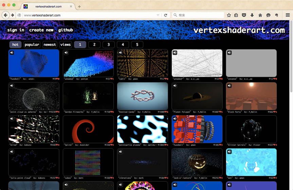
Task: Expand the URL bar history dropdown arrow
Action: pyautogui.click(x=158, y=15)
